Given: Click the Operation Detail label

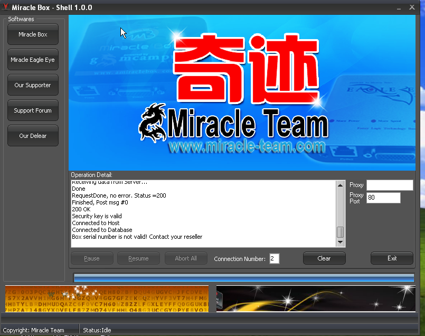Looking at the screenshot, I should (92, 175).
